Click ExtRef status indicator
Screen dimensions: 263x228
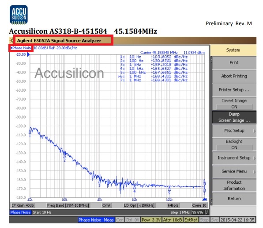click(191, 220)
